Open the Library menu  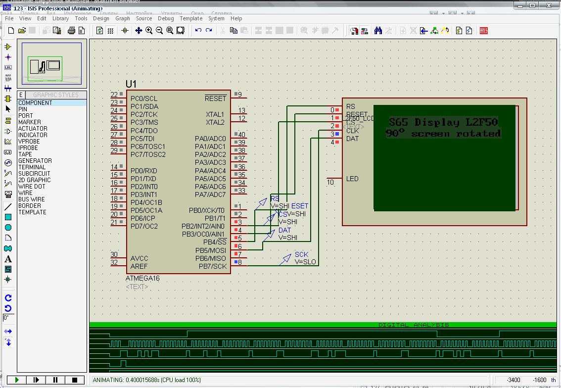(60, 18)
